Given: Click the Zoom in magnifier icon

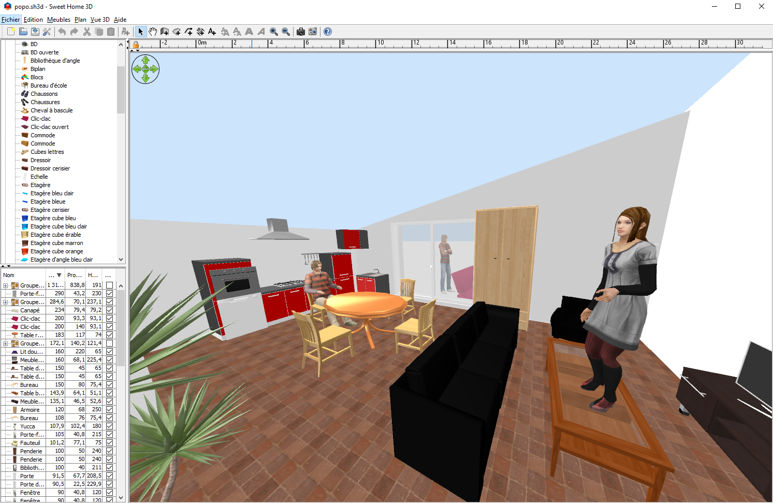Looking at the screenshot, I should click(x=273, y=32).
